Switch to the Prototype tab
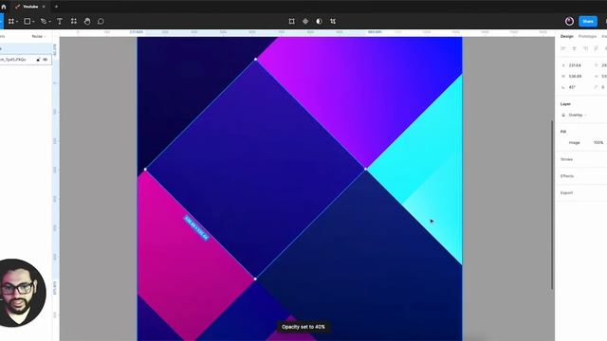 (587, 36)
